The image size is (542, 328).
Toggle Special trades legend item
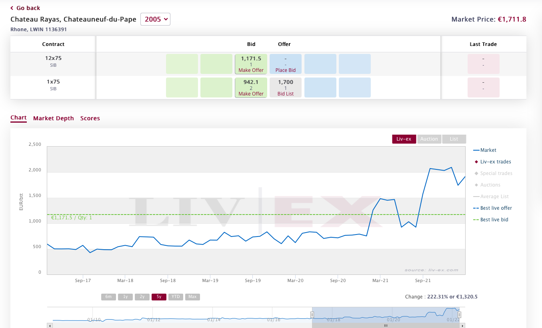493,173
